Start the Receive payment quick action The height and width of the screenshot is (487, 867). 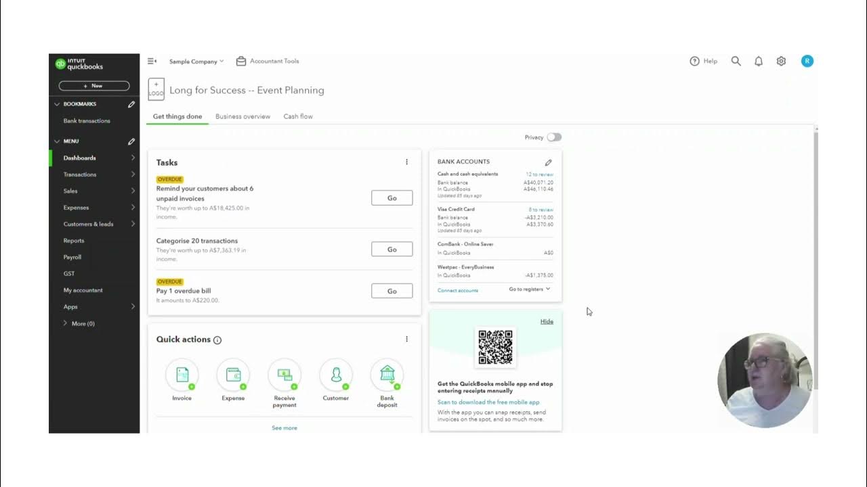pos(284,375)
